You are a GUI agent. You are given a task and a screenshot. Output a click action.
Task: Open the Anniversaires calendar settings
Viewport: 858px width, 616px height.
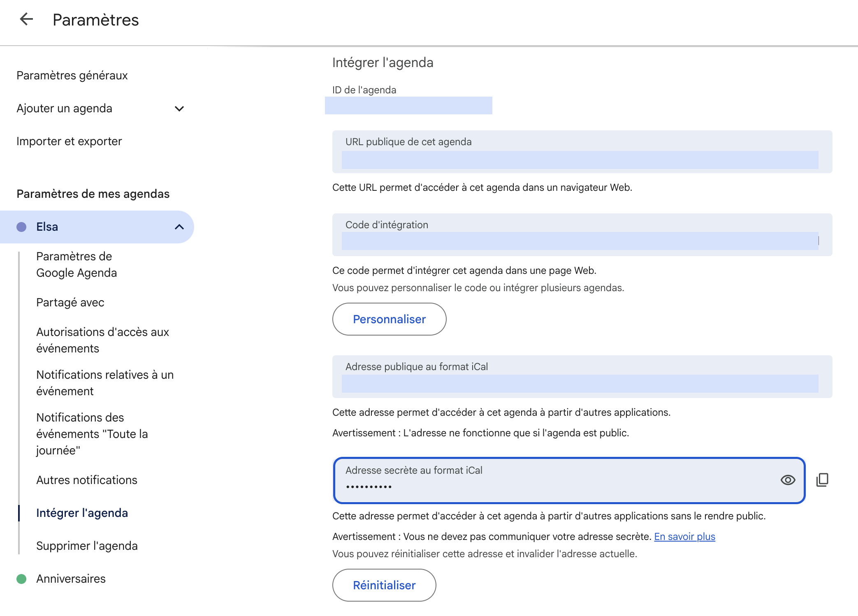(x=71, y=579)
